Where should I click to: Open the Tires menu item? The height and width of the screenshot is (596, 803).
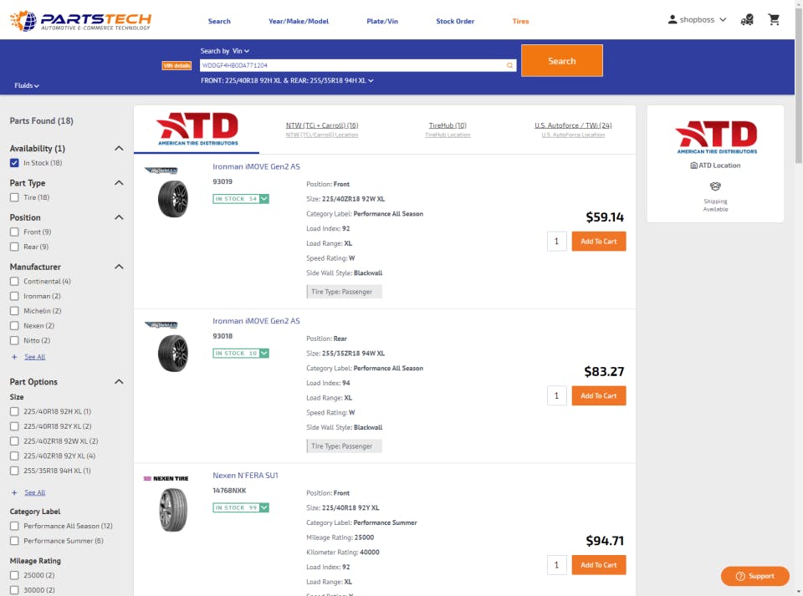[520, 21]
